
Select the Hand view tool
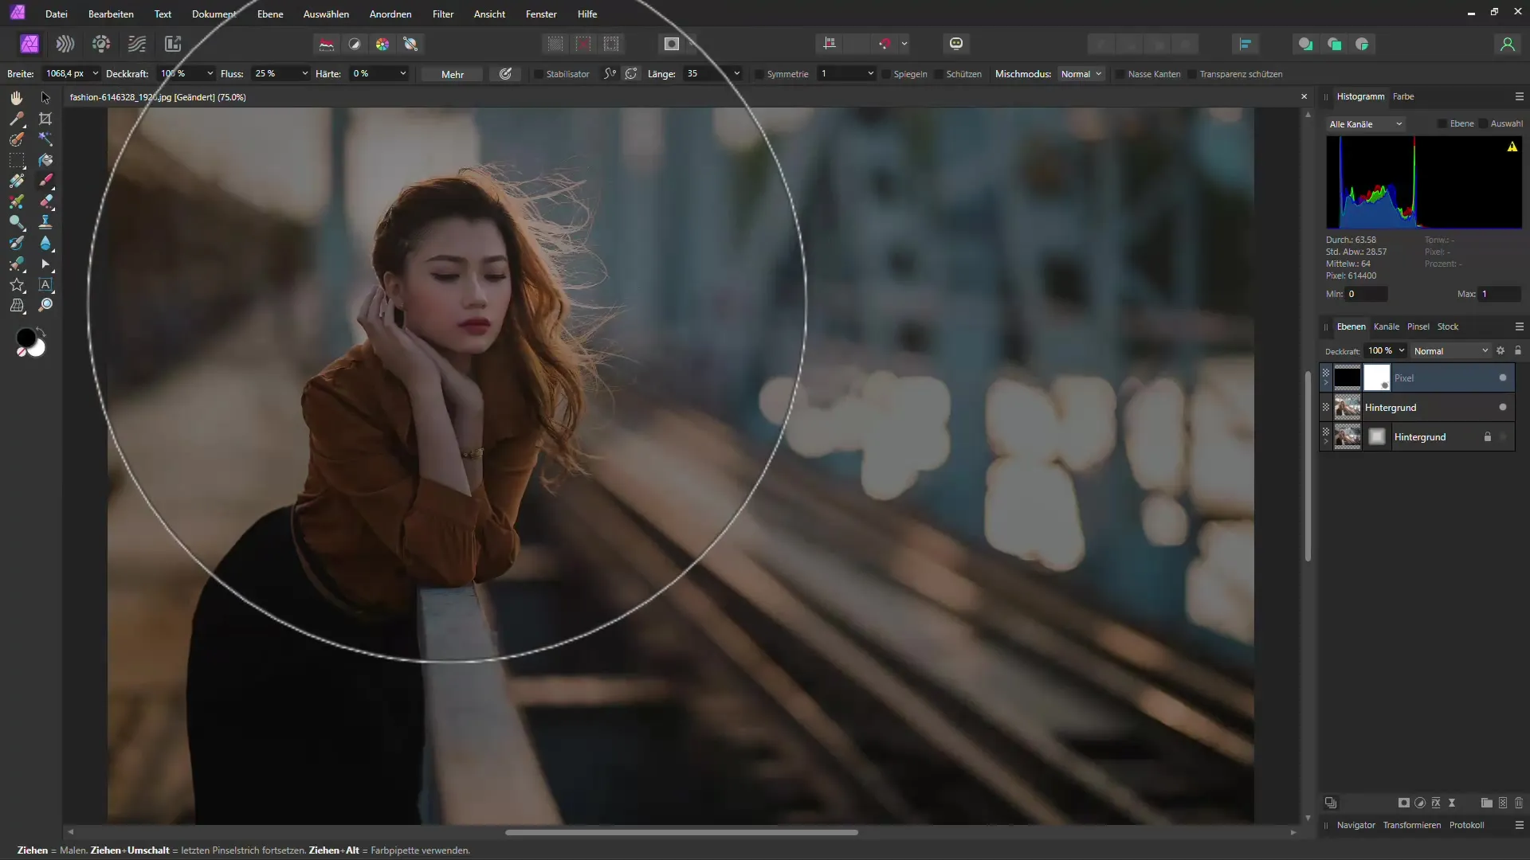pyautogui.click(x=16, y=98)
